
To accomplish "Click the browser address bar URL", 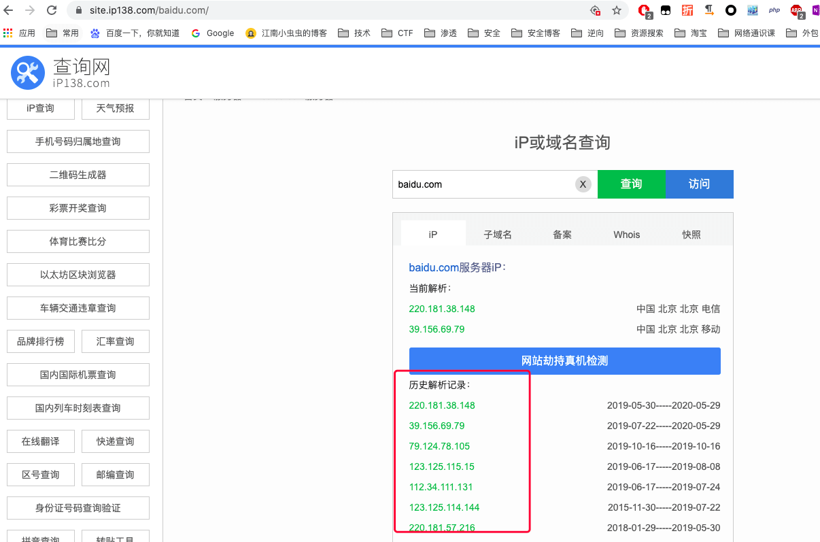I will point(149,11).
